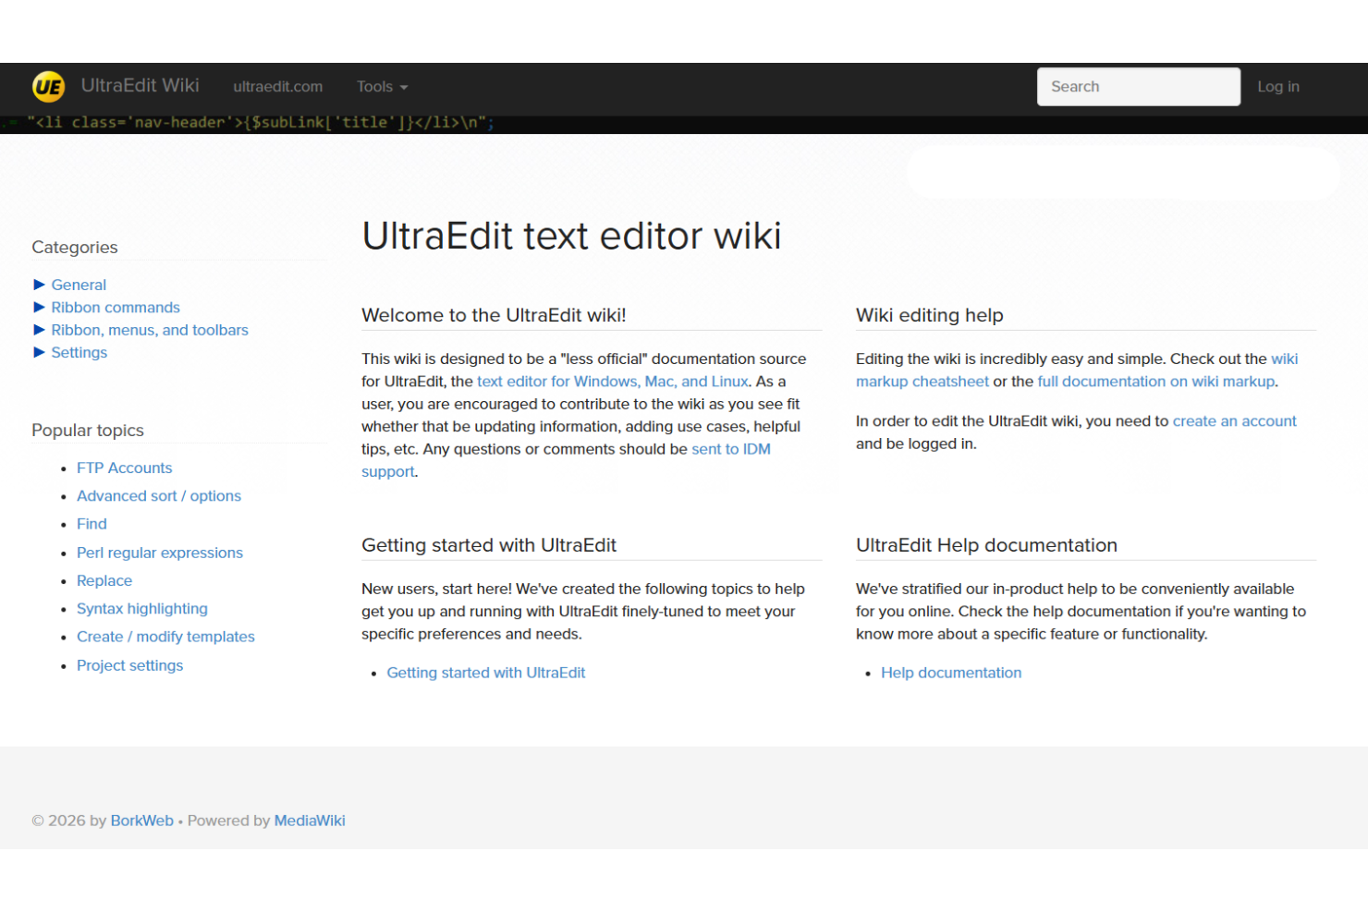Visit the MediaWiki footer link
This screenshot has height=912, width=1368.
click(x=310, y=821)
